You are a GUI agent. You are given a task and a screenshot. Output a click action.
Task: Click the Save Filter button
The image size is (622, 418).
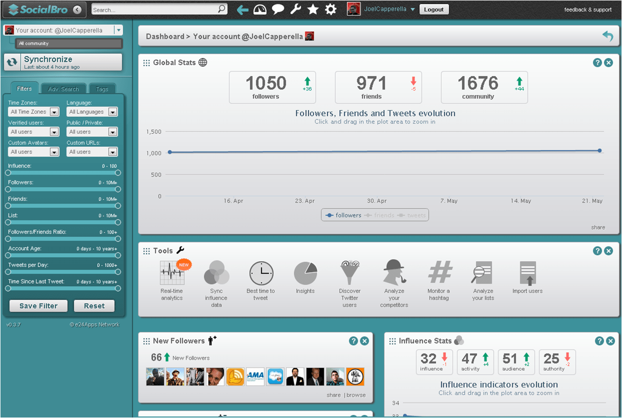point(38,306)
